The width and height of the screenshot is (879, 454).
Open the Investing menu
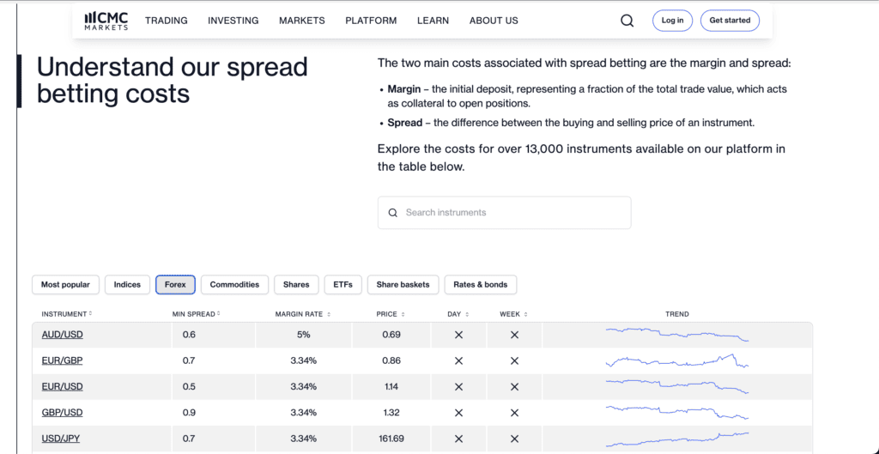tap(233, 21)
